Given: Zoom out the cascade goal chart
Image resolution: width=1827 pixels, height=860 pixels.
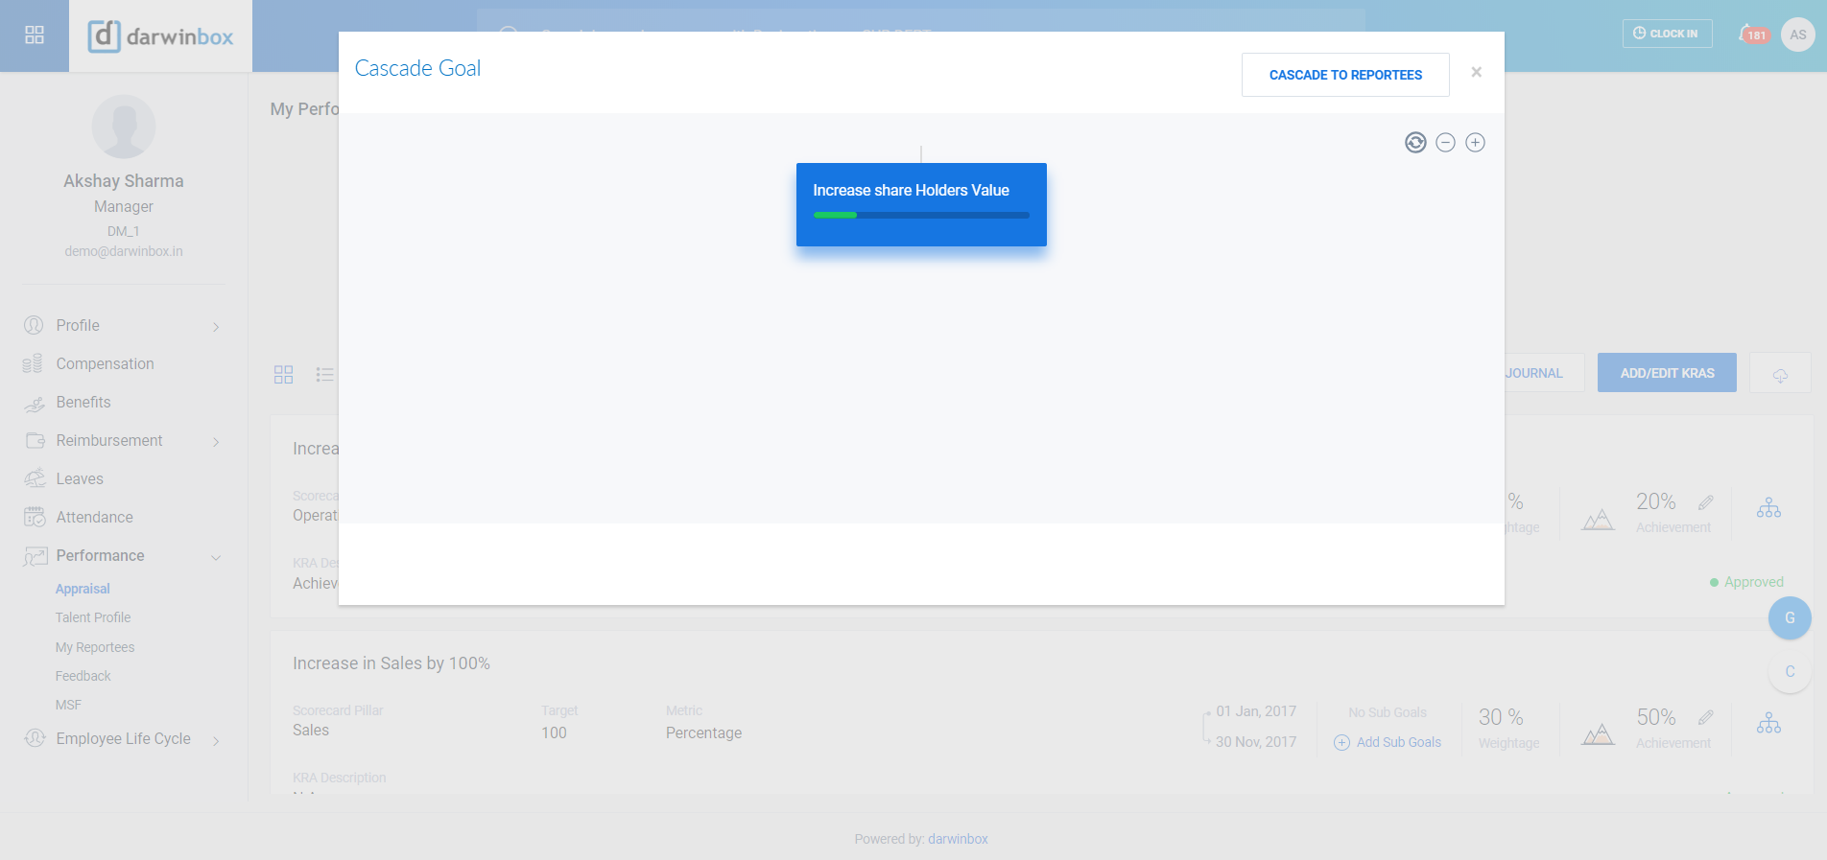Looking at the screenshot, I should (x=1445, y=143).
